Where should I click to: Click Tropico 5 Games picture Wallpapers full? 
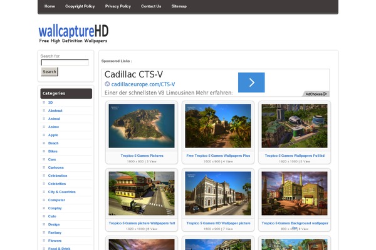142,223
